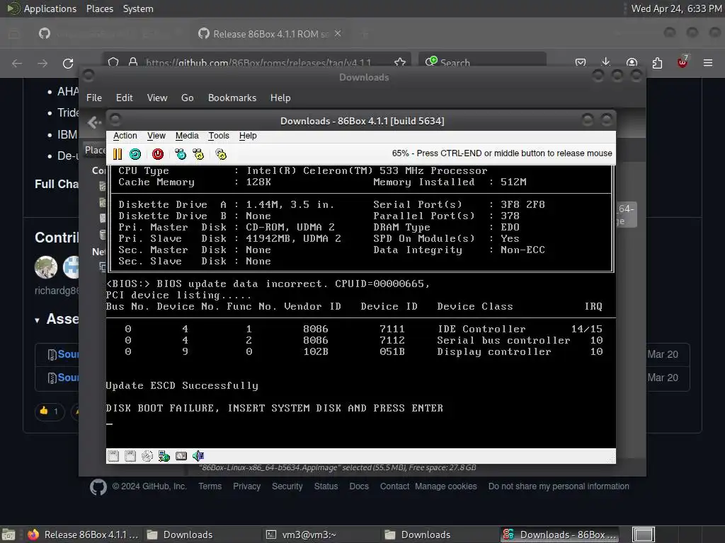Send Ctrl+Alt+Esc using the yellow keys icon
725x543 pixels.
tap(198, 154)
